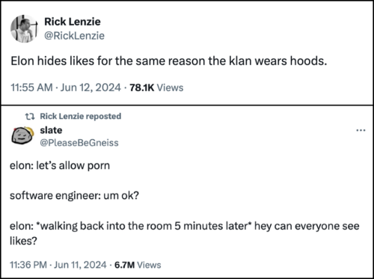Viewport: 374px width, 279px height.
Task: Select the klan wears hoods tweet text
Action: point(168,61)
